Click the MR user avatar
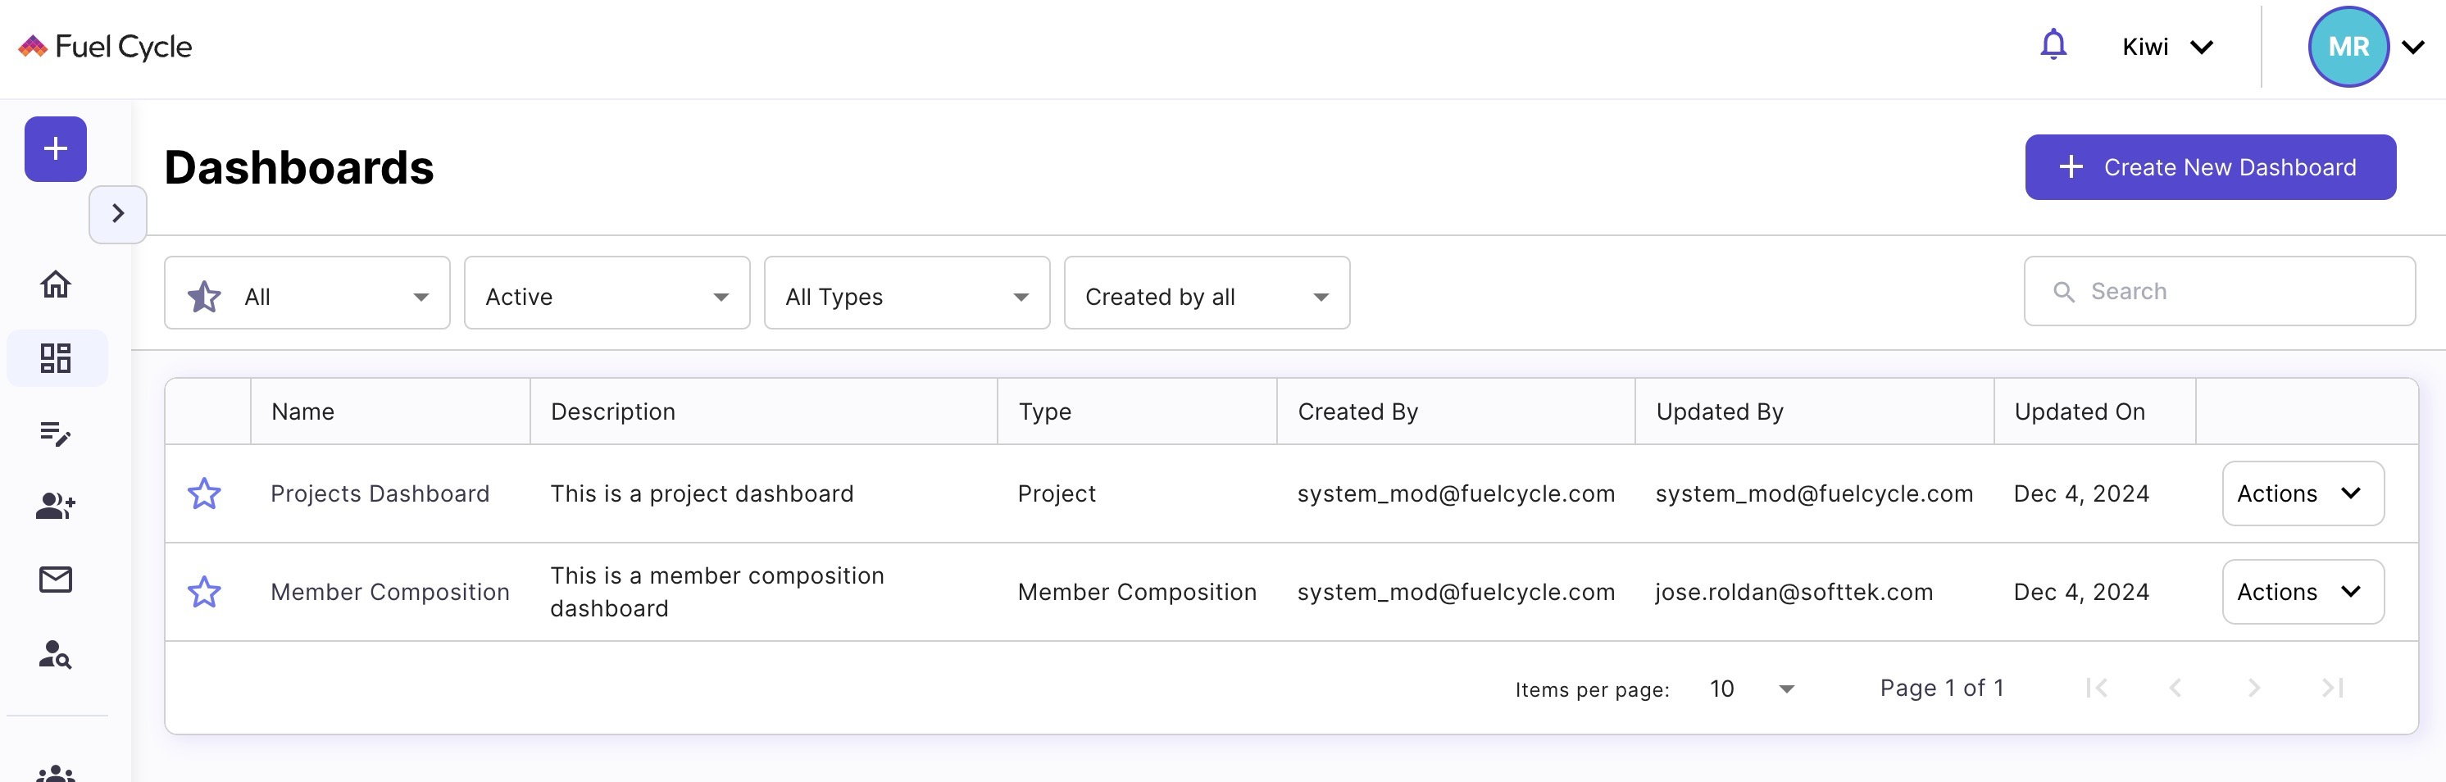 [x=2348, y=47]
